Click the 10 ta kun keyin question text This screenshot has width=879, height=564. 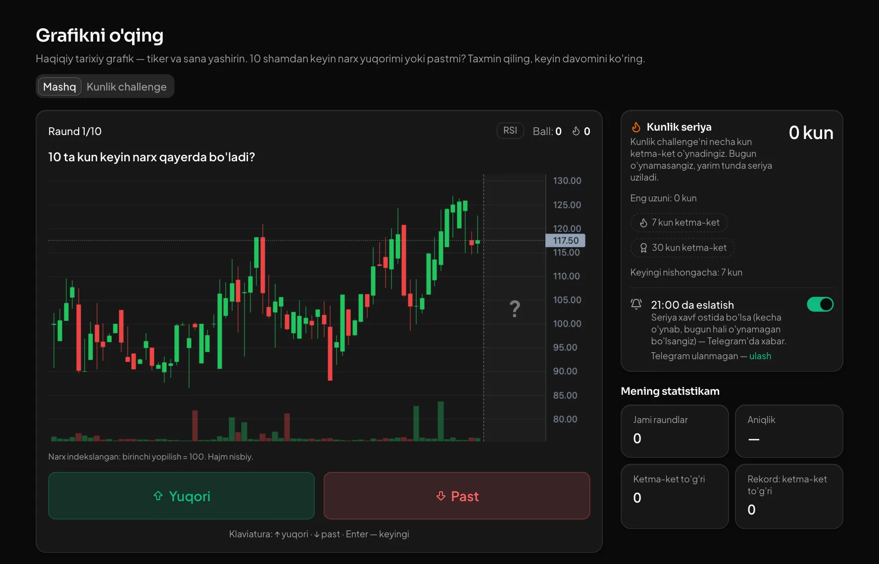(151, 157)
